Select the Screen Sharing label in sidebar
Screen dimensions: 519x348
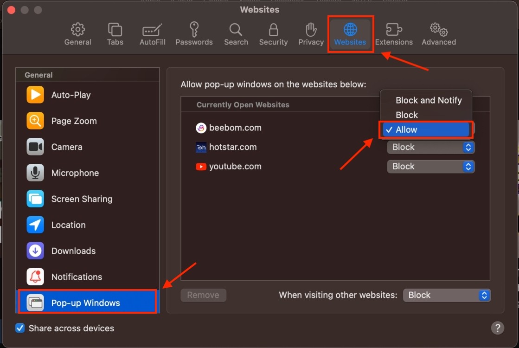(82, 199)
